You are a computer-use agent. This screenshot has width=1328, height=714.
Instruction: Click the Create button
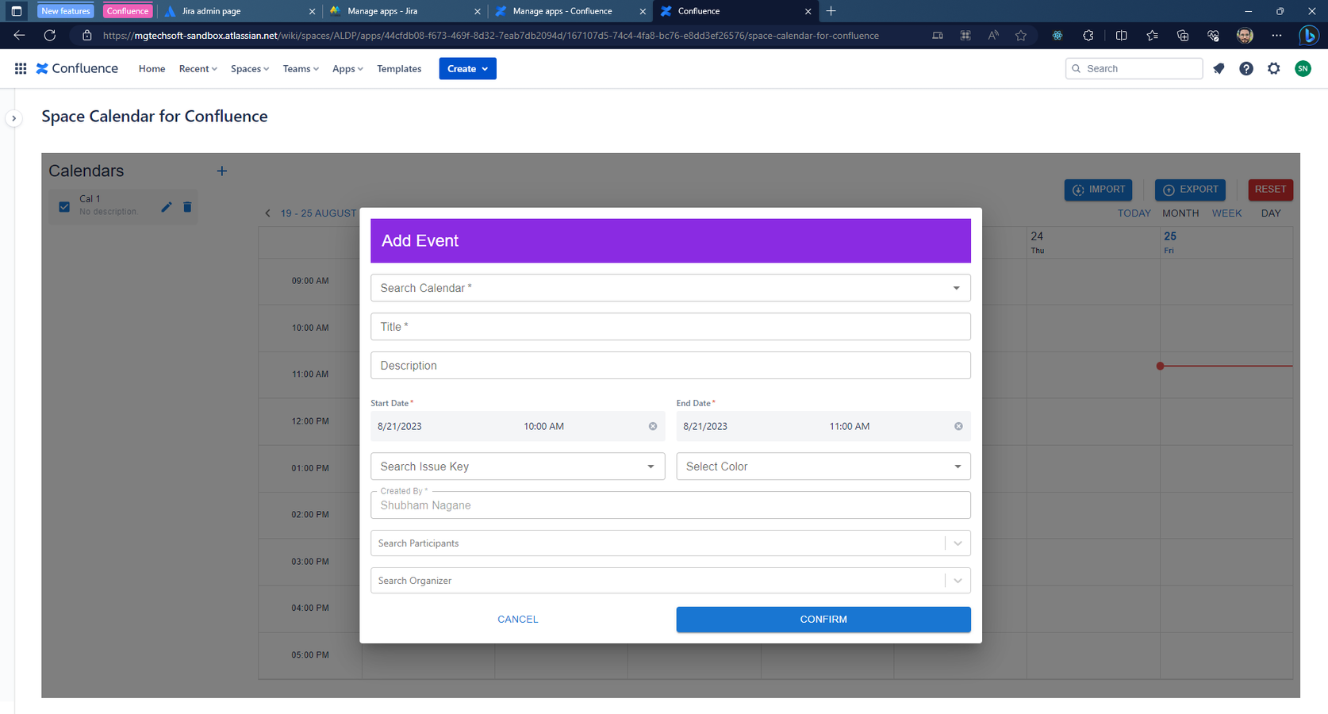click(467, 69)
